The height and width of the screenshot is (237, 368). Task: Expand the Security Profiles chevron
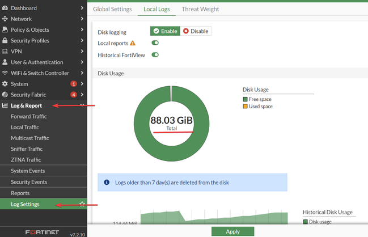click(82, 40)
